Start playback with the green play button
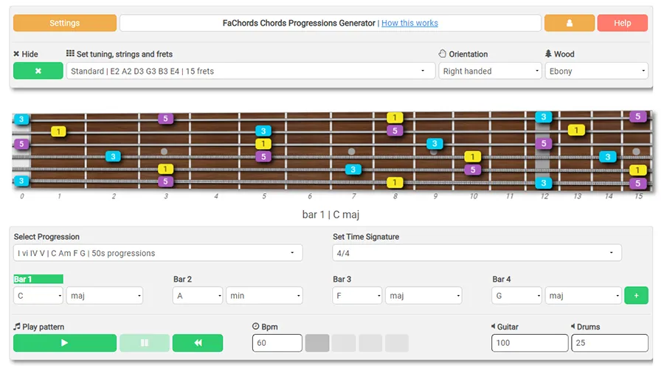Viewport: 664px width, 368px height. tap(65, 343)
